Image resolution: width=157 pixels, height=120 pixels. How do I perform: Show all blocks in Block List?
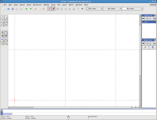143,43
